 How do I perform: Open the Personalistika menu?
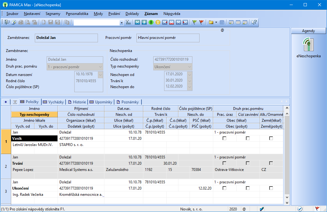[77, 14]
